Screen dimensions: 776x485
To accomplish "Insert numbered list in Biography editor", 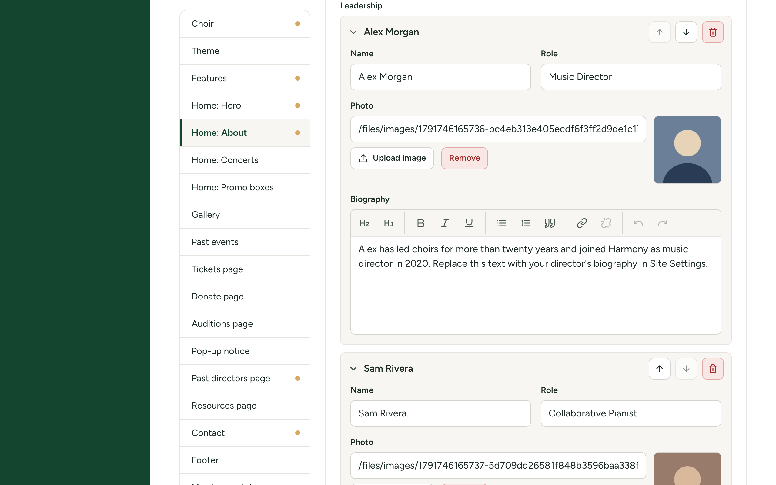I will pos(526,223).
